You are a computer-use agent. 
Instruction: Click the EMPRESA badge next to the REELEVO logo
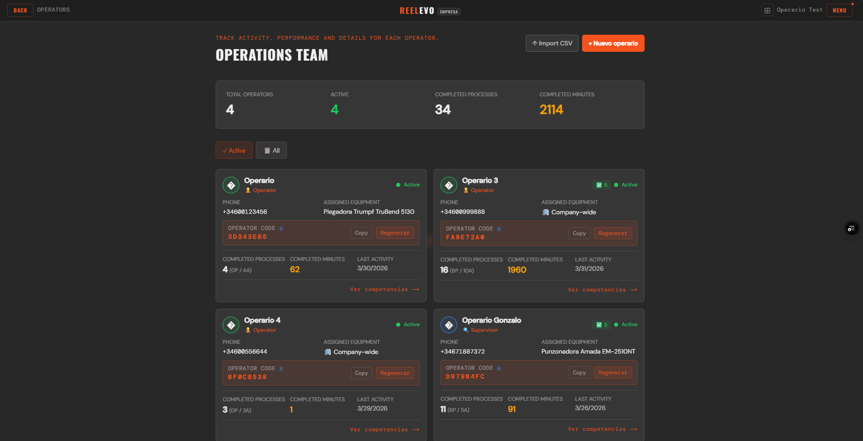click(x=448, y=12)
